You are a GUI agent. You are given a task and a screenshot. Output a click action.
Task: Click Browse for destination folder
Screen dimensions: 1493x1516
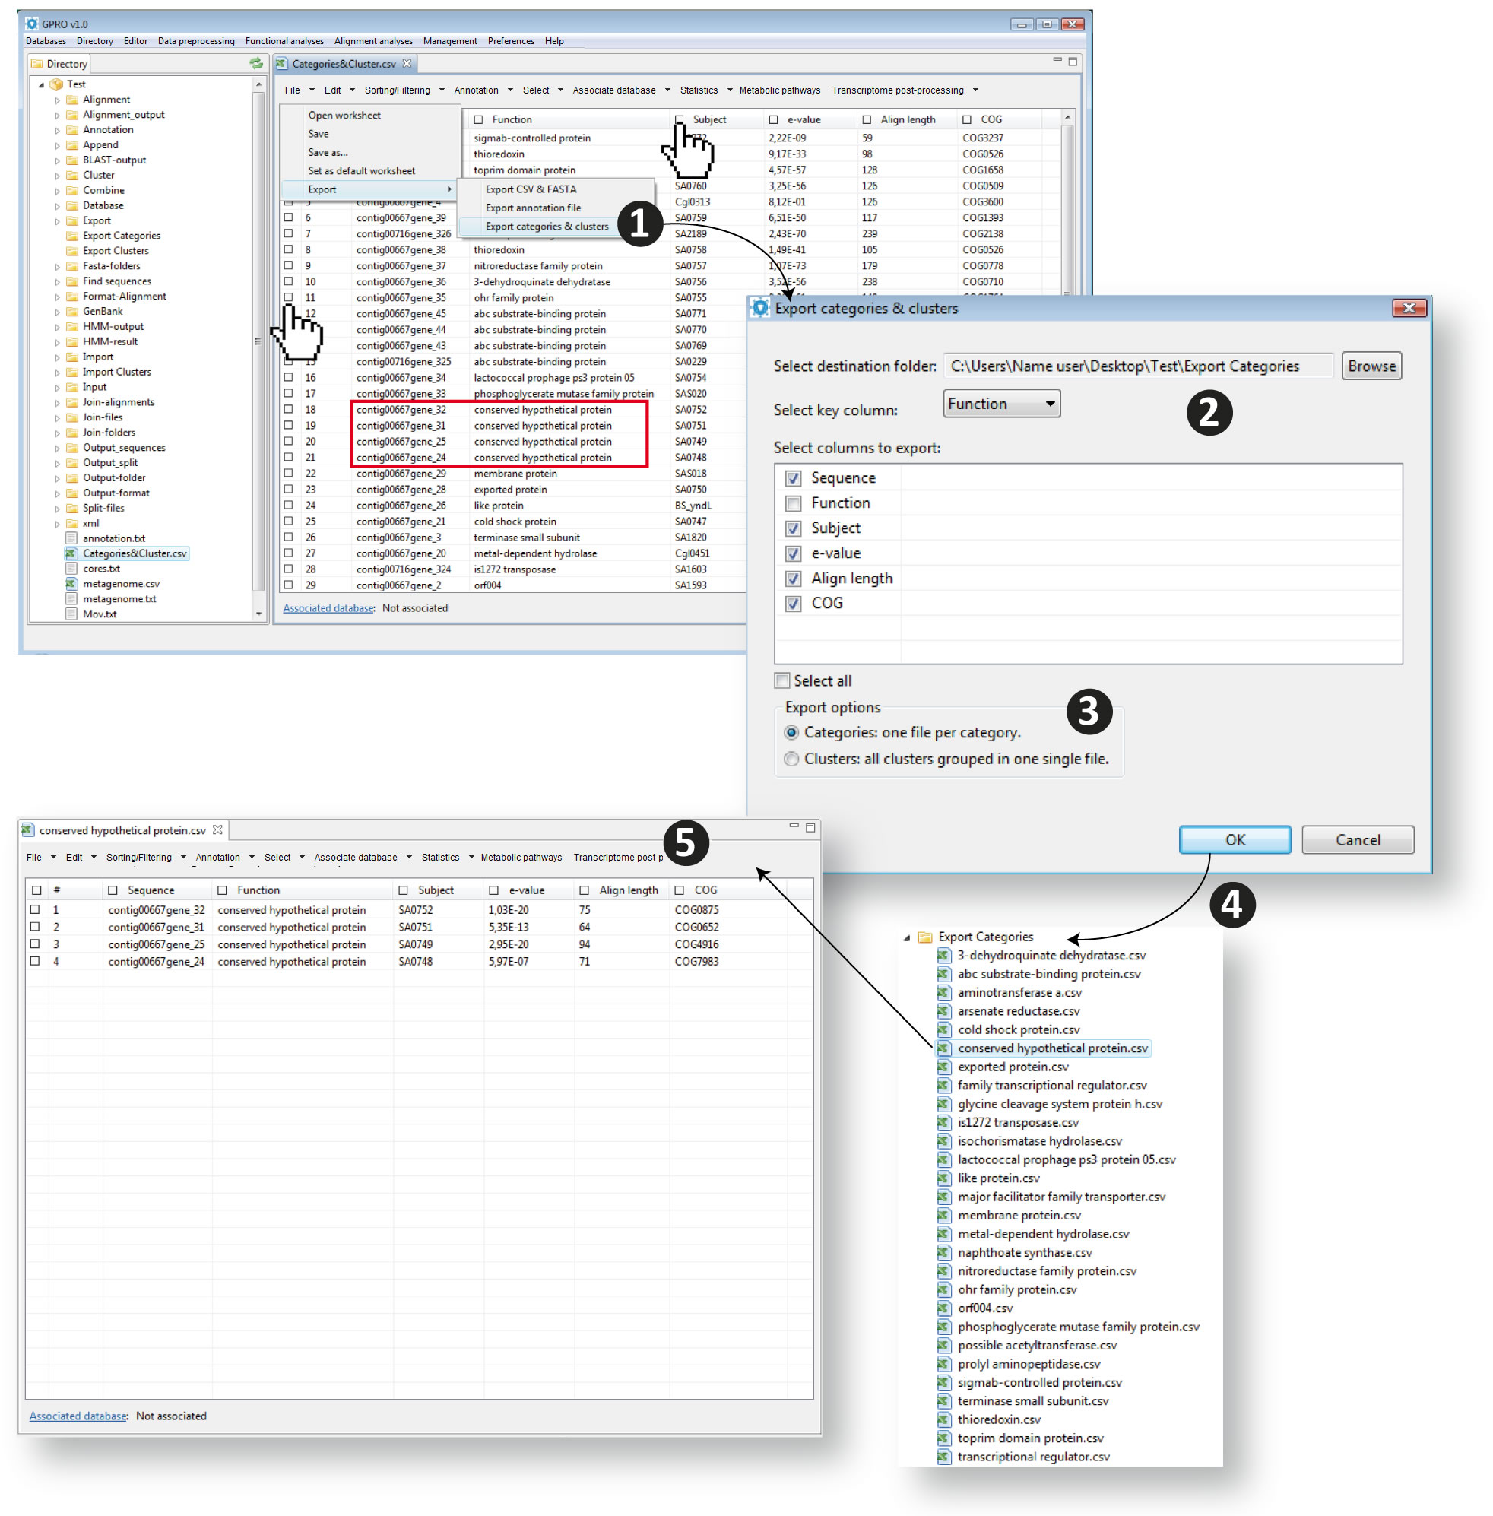[x=1371, y=366]
